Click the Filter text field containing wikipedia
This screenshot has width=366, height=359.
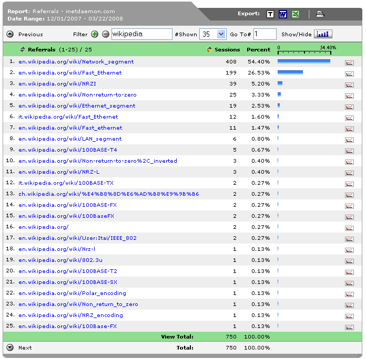141,34
